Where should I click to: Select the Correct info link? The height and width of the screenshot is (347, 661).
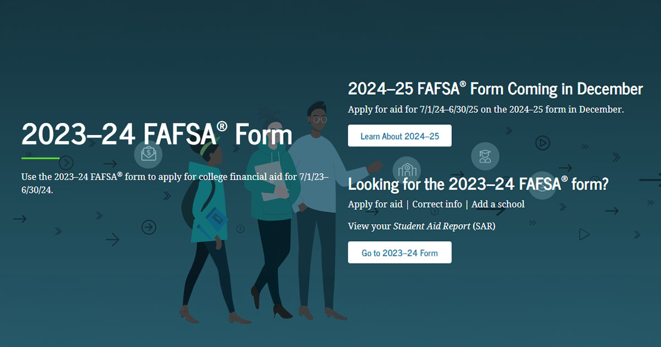437,204
